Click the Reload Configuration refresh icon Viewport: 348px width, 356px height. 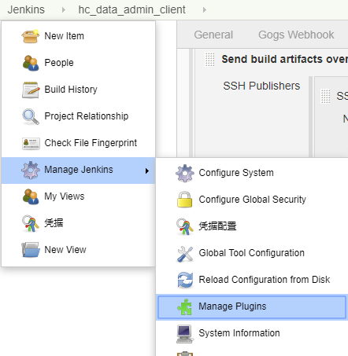click(185, 280)
